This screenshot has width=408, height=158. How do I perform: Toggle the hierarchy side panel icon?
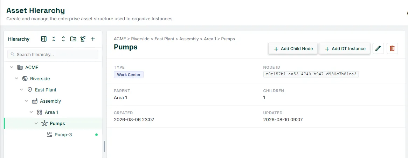[44, 39]
